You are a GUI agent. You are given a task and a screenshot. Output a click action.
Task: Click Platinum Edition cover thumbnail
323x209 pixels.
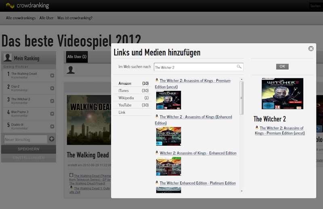pos(168,190)
